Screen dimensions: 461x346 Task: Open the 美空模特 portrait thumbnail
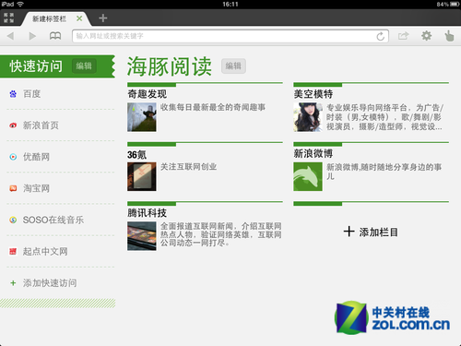pos(308,117)
